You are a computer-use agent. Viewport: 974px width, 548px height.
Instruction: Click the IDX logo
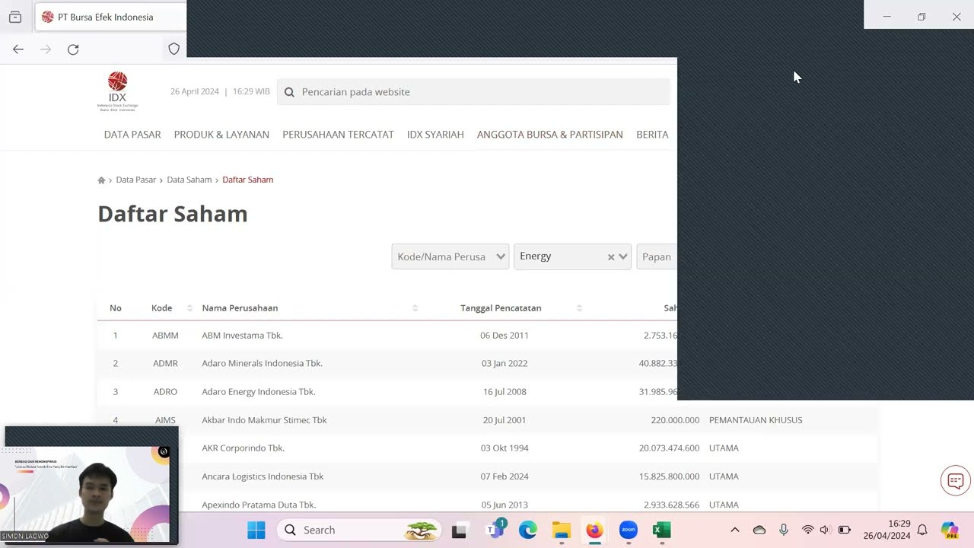pyautogui.click(x=117, y=91)
